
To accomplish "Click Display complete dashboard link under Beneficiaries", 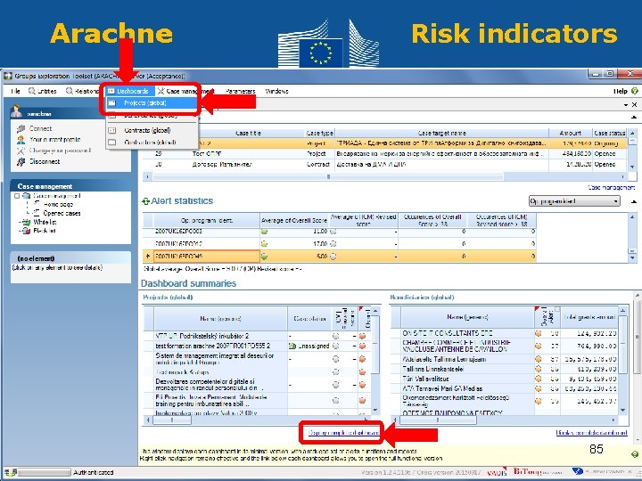I will (x=591, y=432).
